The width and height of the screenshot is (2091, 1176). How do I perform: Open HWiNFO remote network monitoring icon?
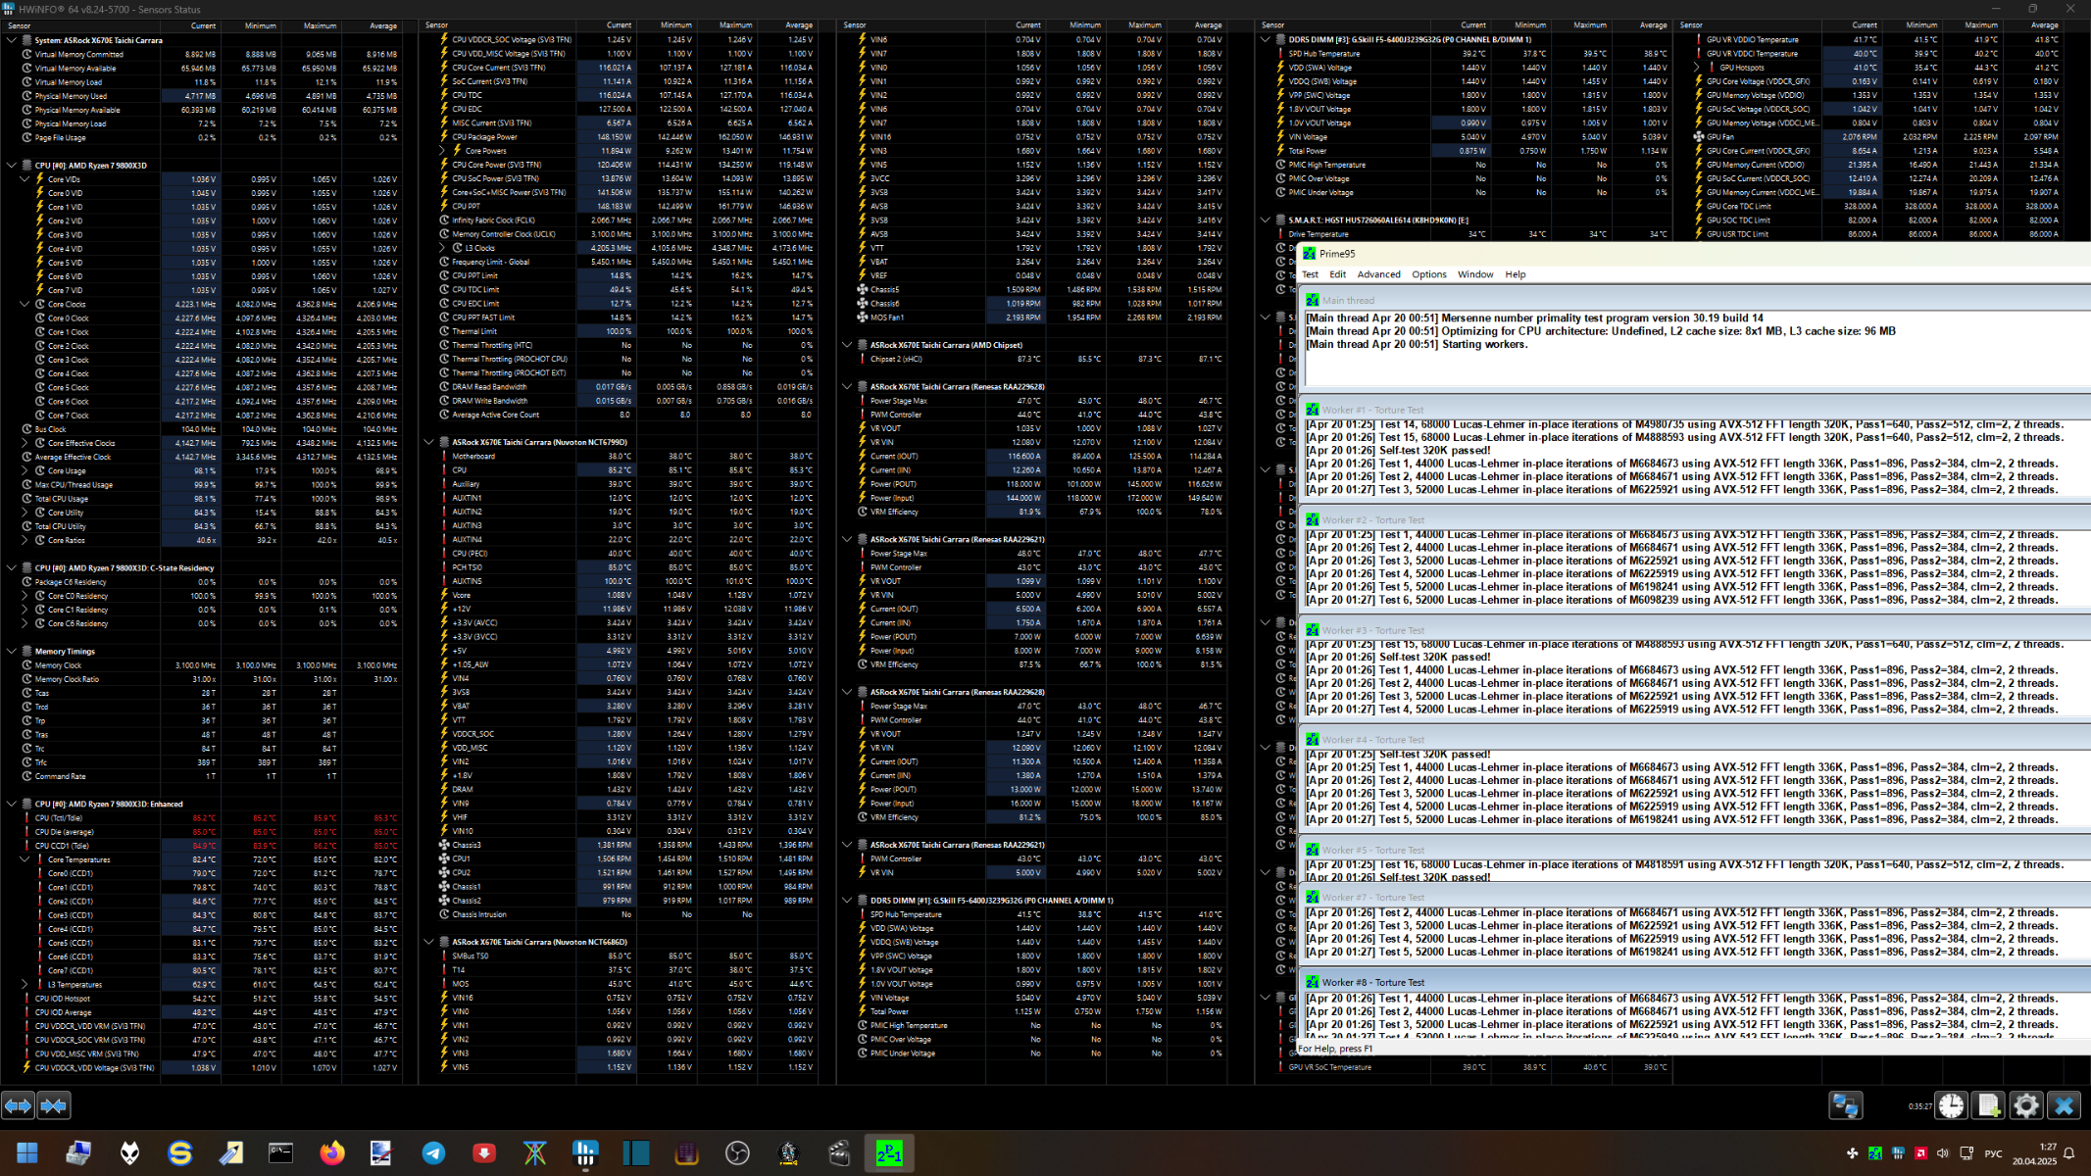[1845, 1105]
